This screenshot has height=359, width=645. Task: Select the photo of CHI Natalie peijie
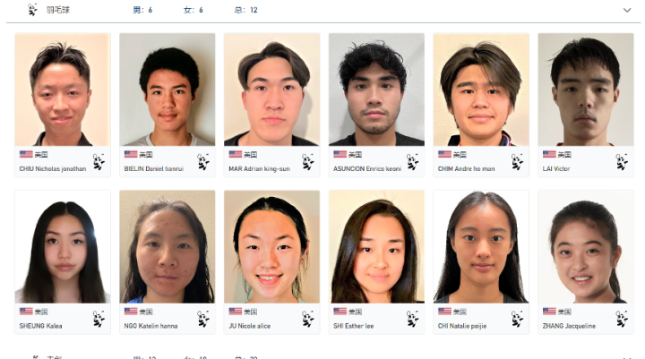coord(481,247)
